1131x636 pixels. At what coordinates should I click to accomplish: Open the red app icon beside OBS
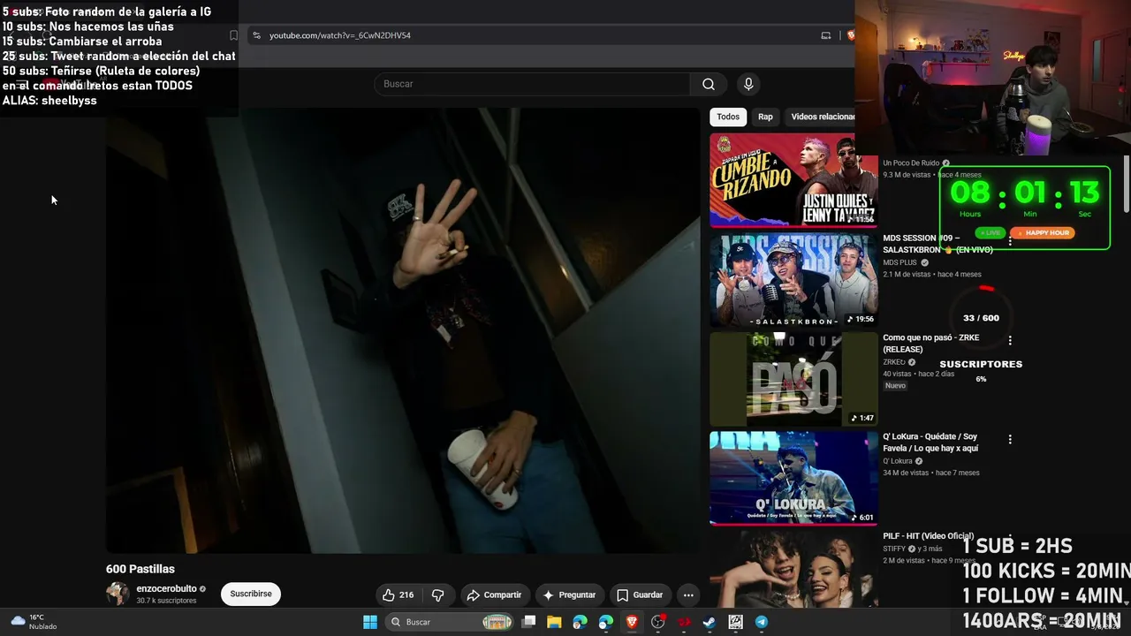click(684, 622)
